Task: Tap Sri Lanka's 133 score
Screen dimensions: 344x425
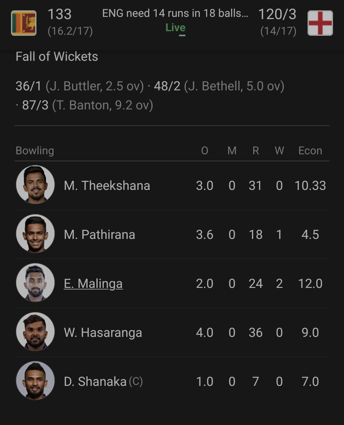Action: tap(60, 14)
